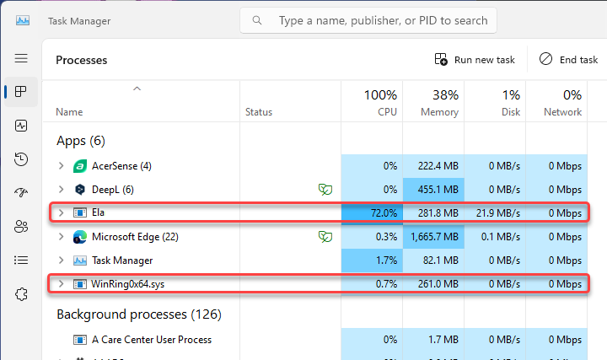The image size is (607, 360).
Task: Select the DeepL (6) row name
Action: tap(113, 190)
